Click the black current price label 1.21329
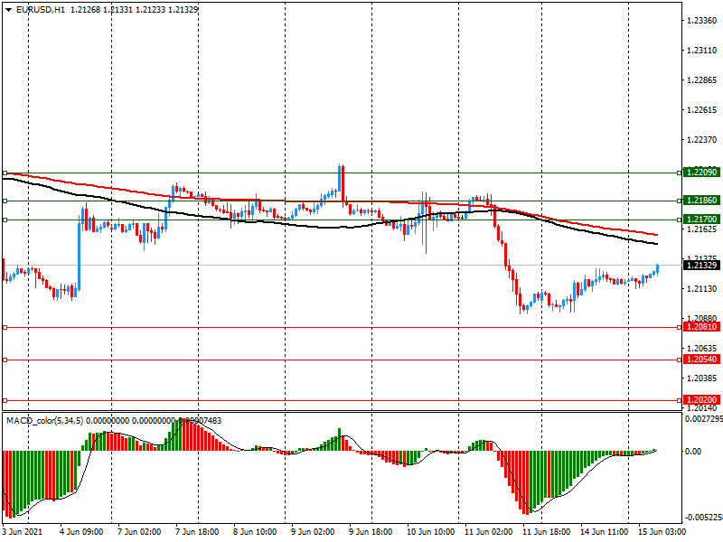 click(701, 265)
